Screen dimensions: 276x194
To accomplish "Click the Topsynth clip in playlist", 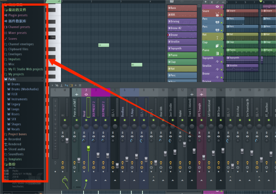I will (x=242, y=60).
